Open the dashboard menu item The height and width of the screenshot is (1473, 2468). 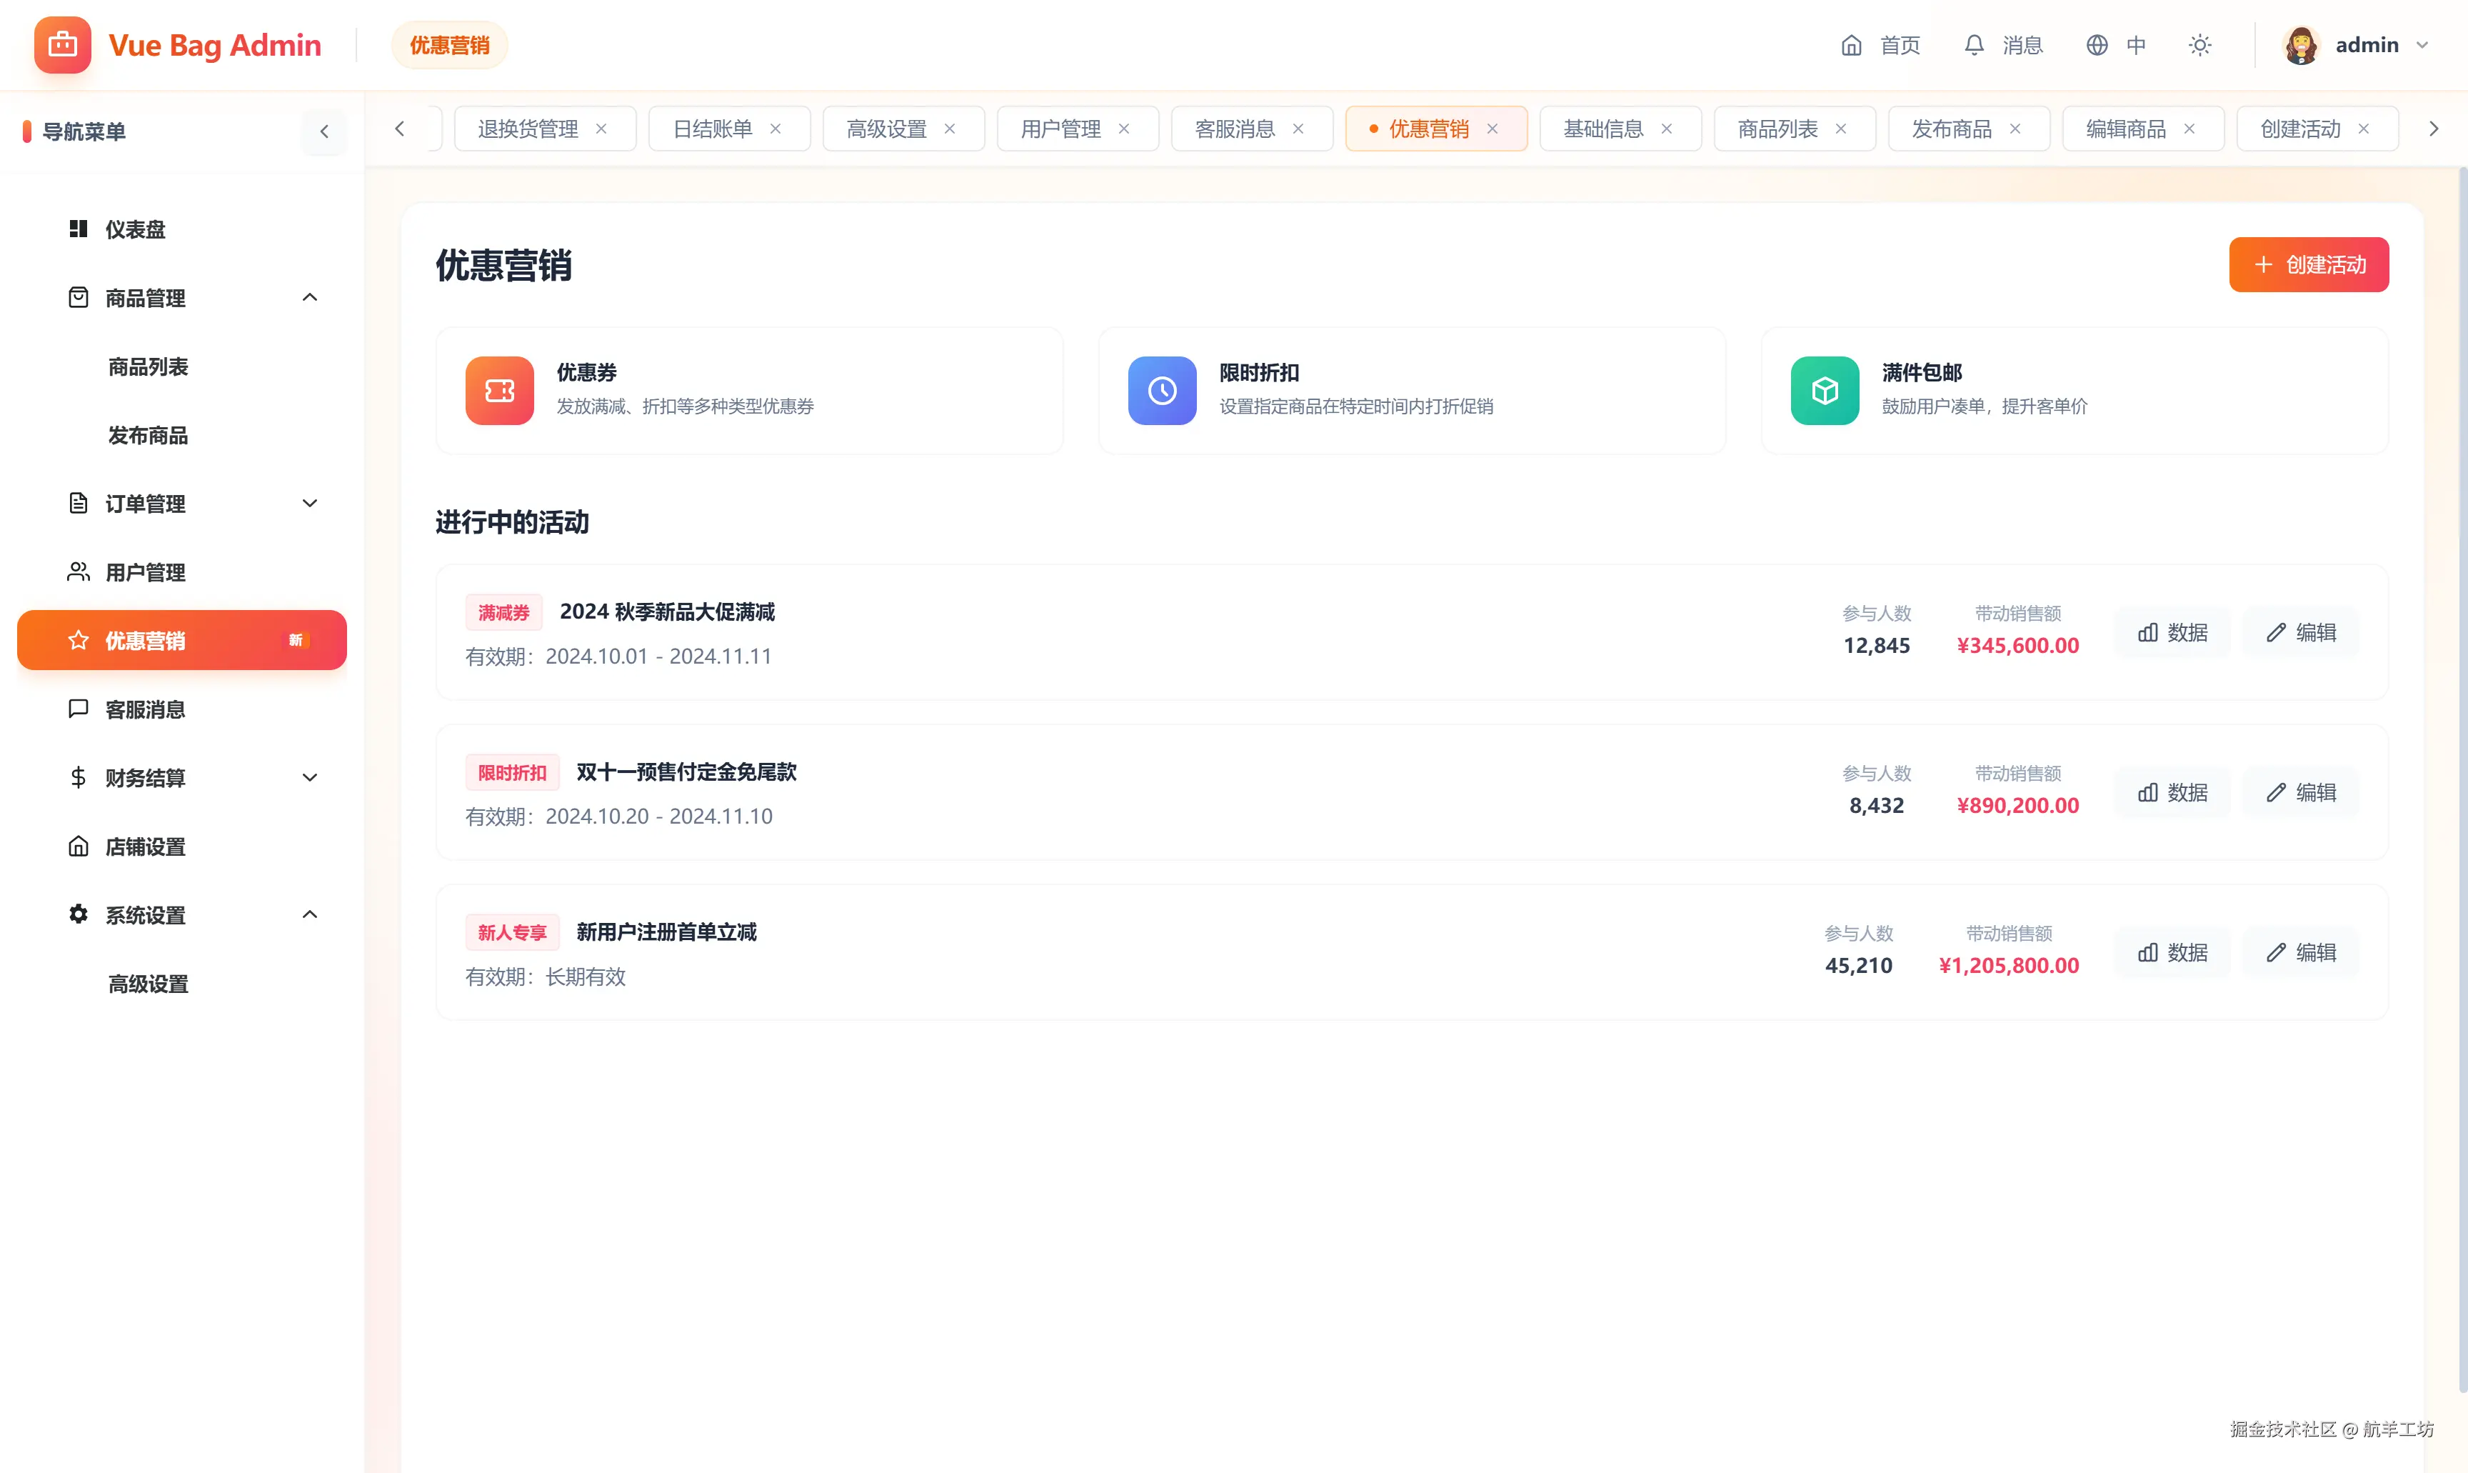coord(135,229)
